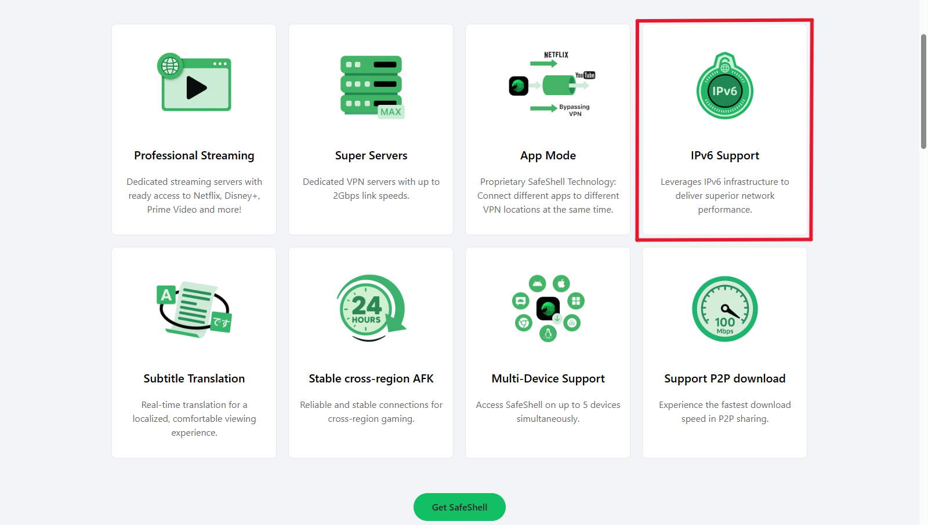Click the Linux penguin icon in Multi-Device circle
The width and height of the screenshot is (928, 525).
[548, 333]
